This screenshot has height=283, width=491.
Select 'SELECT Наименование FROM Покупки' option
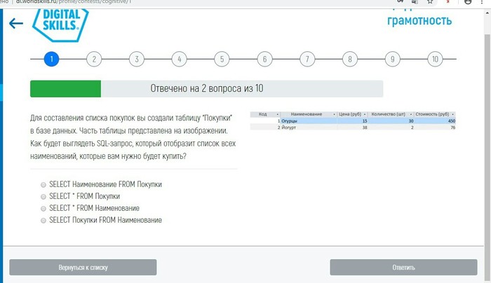[x=43, y=184]
